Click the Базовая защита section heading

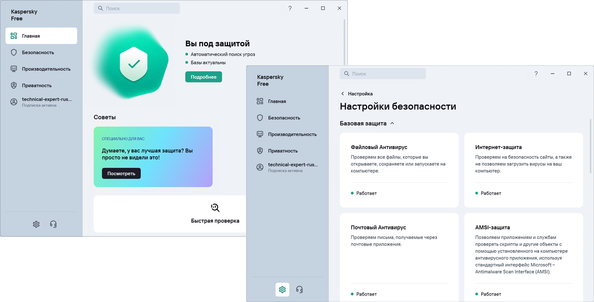(363, 123)
